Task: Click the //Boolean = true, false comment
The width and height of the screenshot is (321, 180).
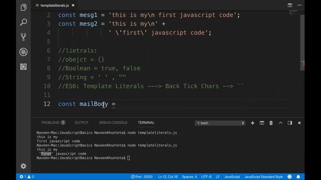Action: pyautogui.click(x=99, y=68)
